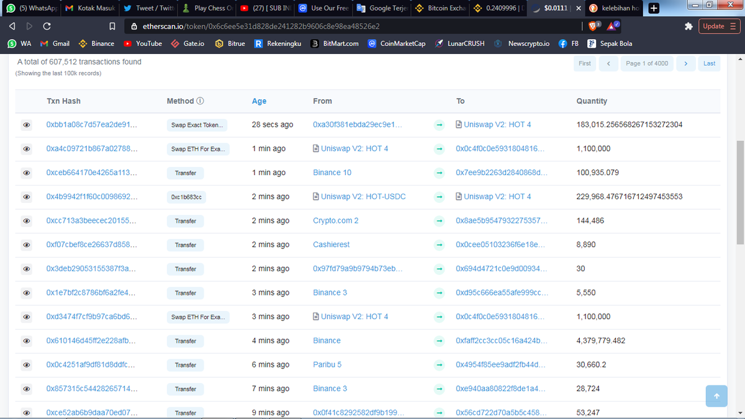Go to previous page chevron
This screenshot has width=745, height=419.
(x=608, y=63)
